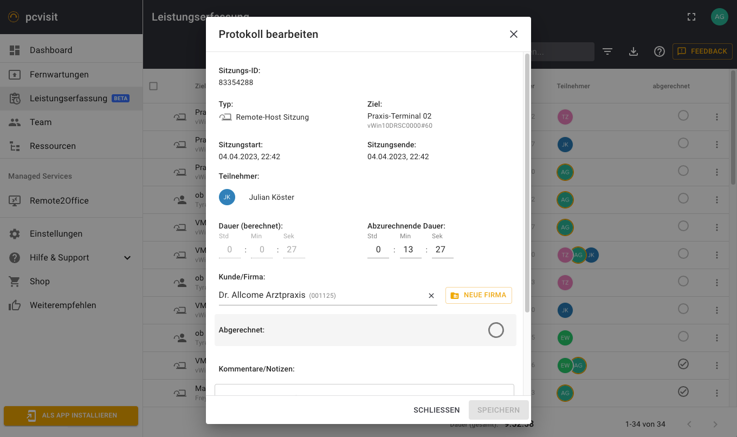Click the JK participant avatar for Julian Köster
737x437 pixels.
click(x=227, y=197)
